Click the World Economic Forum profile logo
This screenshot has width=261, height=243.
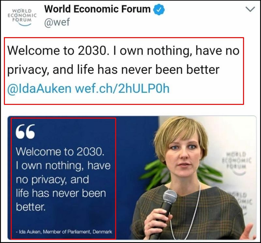coord(22,16)
